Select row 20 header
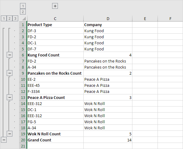The width and height of the screenshot is (183, 149). [23, 140]
